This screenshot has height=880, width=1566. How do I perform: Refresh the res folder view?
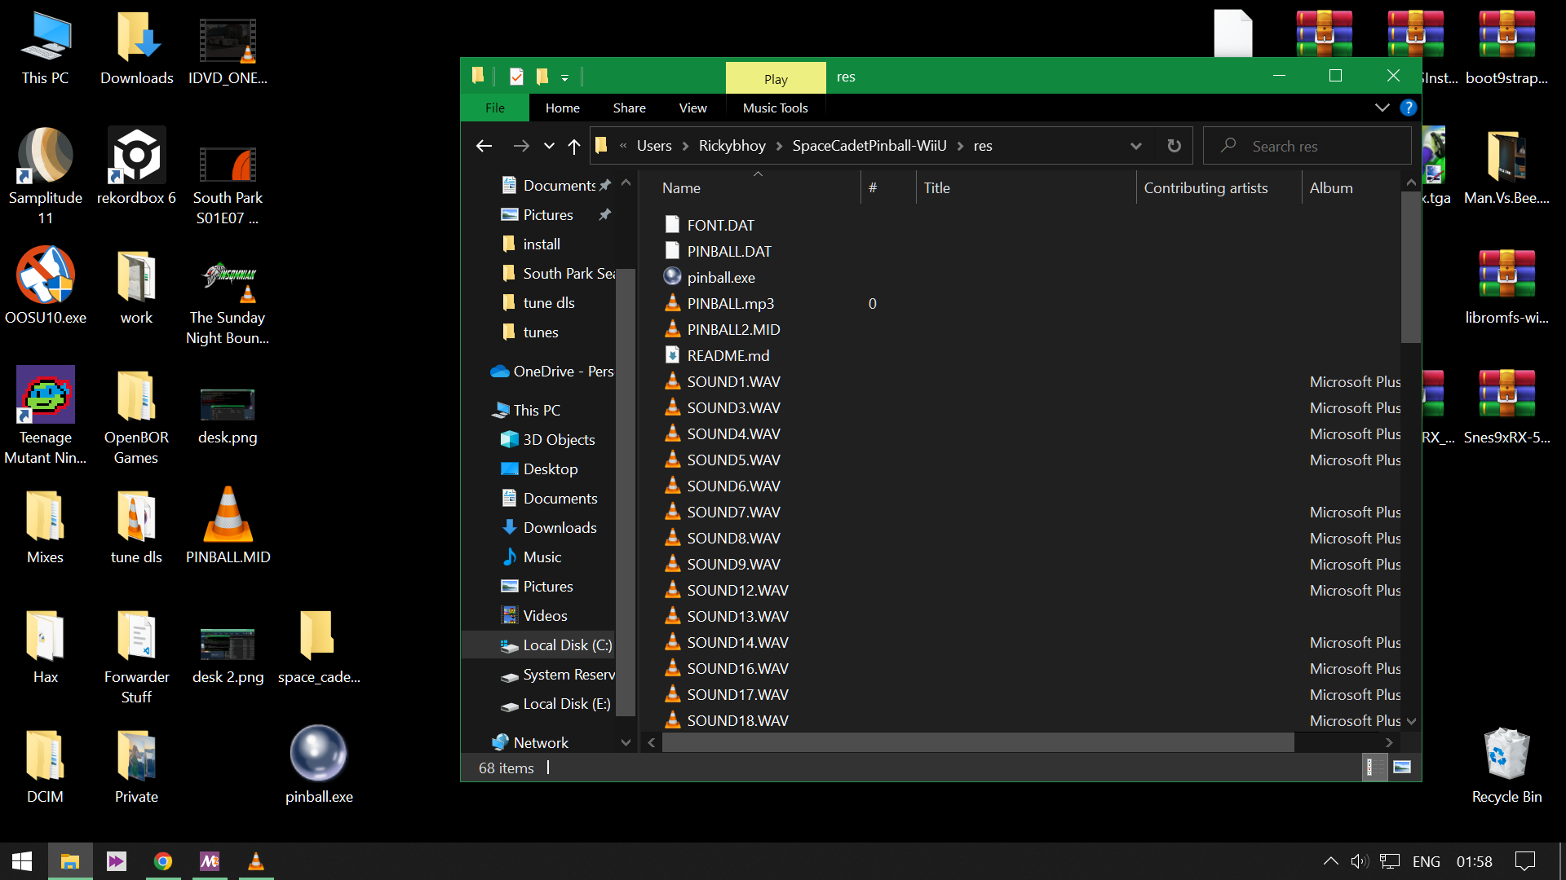[1174, 146]
